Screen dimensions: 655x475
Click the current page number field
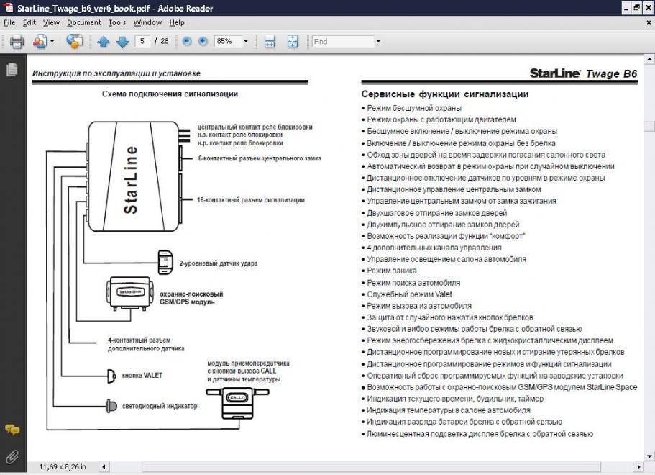(x=142, y=41)
